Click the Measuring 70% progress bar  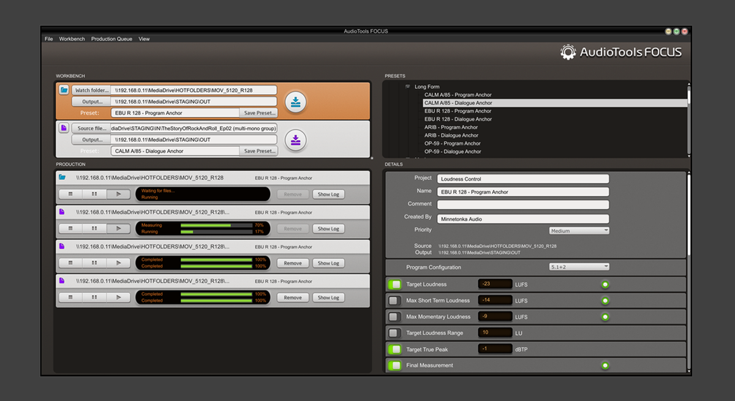[x=216, y=225]
